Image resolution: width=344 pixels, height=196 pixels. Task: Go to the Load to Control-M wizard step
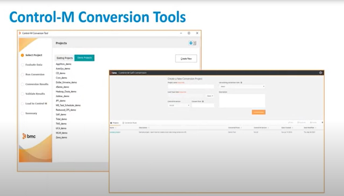tap(34, 103)
